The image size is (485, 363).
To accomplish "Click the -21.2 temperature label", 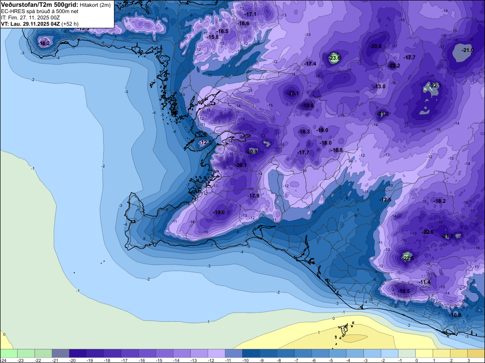I will click(x=383, y=114).
